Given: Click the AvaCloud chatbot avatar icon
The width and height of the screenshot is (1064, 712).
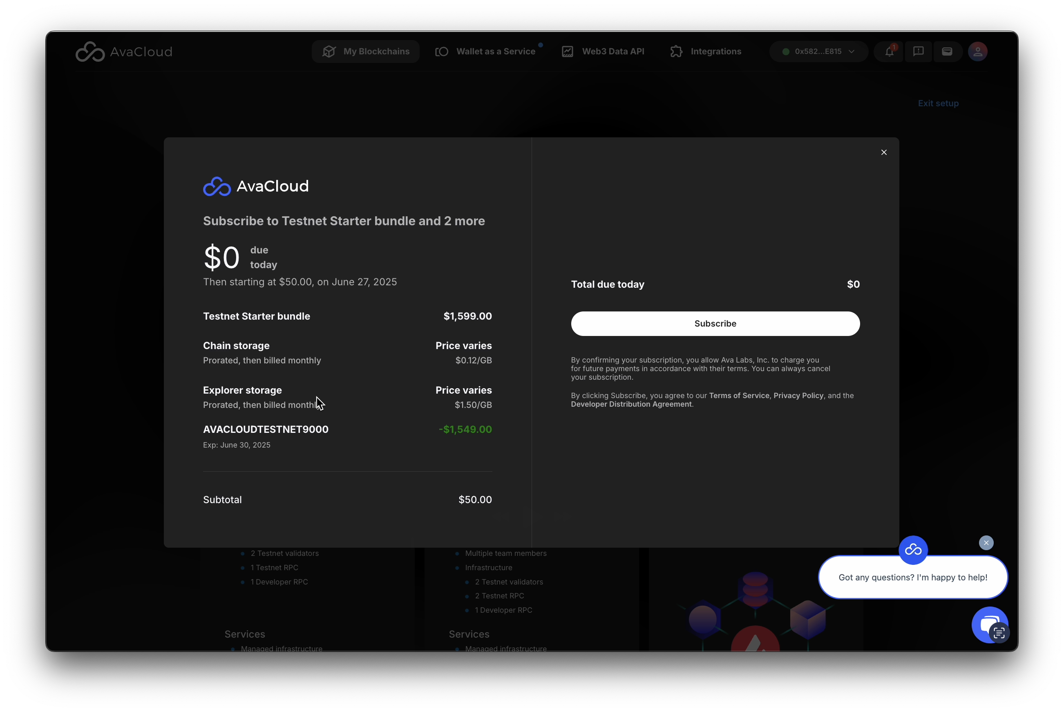Looking at the screenshot, I should pyautogui.click(x=913, y=550).
